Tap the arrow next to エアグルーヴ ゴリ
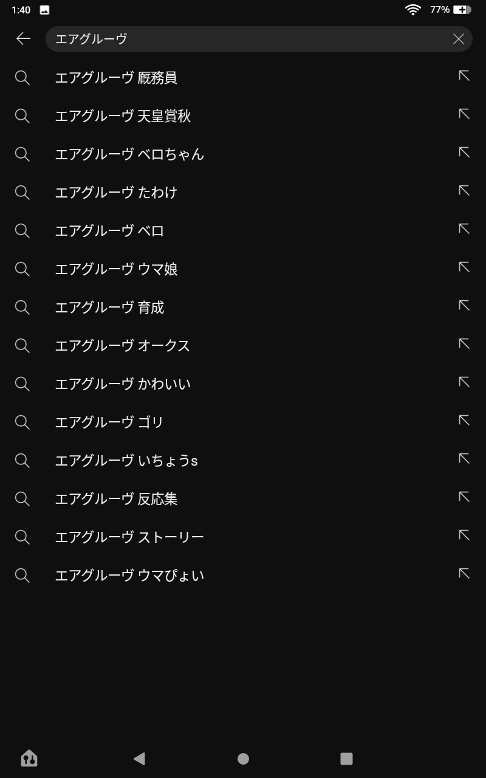The width and height of the screenshot is (486, 778). pos(464,421)
